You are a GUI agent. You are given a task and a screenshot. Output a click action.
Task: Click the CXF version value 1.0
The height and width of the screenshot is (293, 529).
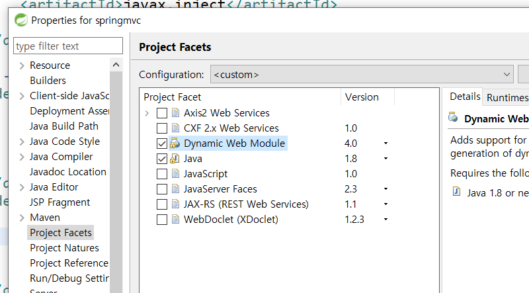(x=351, y=128)
